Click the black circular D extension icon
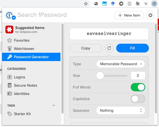Screen dimensions: 159x127 pos(121,4)
